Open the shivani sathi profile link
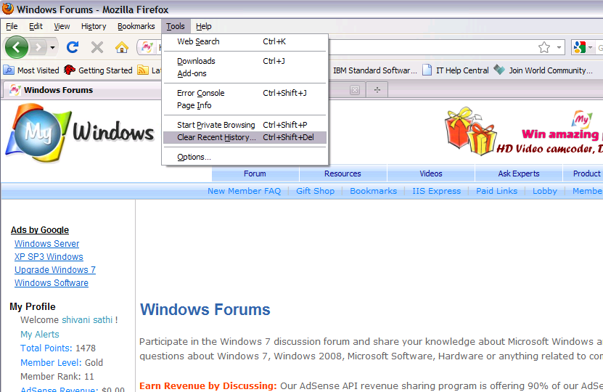603x392 pixels. 87,320
